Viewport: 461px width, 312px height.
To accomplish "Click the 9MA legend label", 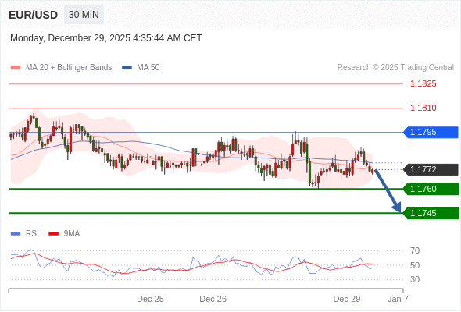I will pos(72,234).
